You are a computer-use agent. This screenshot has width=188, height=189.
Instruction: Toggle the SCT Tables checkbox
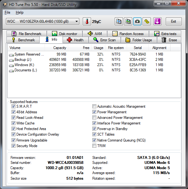[94, 134]
